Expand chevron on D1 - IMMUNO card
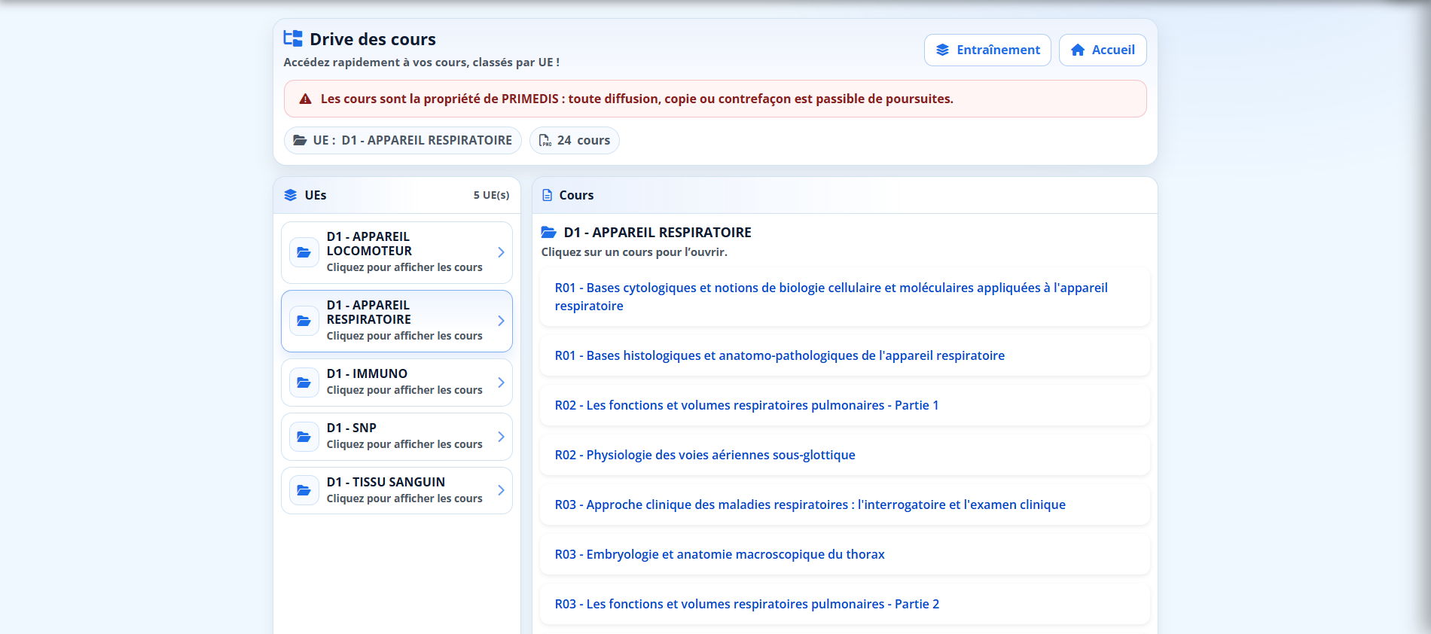 (501, 383)
